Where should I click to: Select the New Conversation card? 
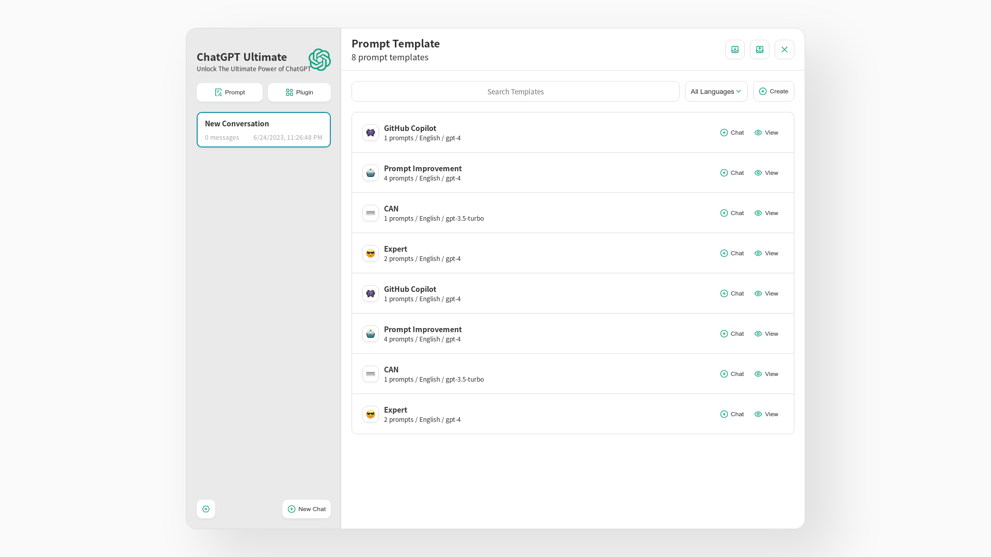(x=264, y=130)
